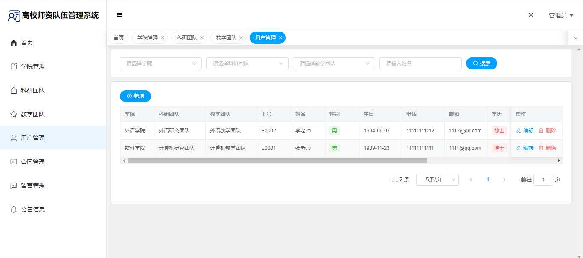Close the 科研团队 tab
The image size is (583, 258).
click(202, 38)
